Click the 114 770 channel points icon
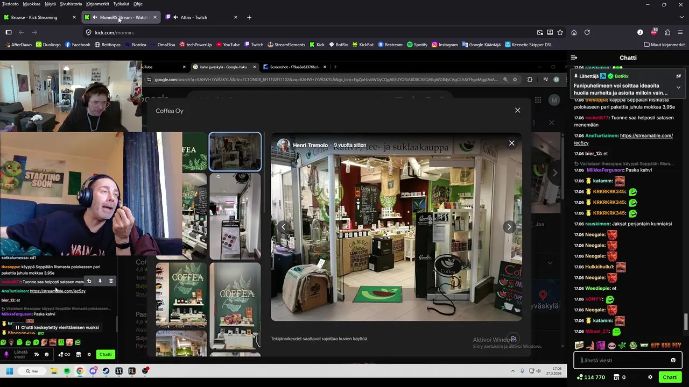The height and width of the screenshot is (387, 689). (579, 377)
